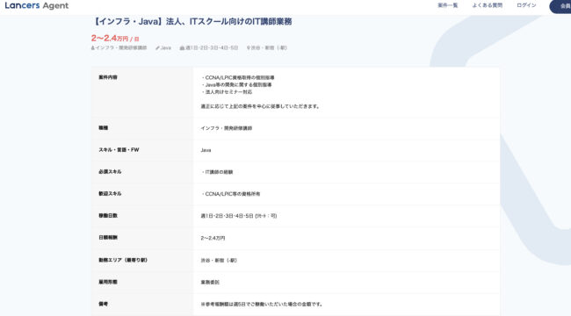Click the 案件内容 row label
Image resolution: width=571 pixels, height=316 pixels.
pyautogui.click(x=108, y=77)
